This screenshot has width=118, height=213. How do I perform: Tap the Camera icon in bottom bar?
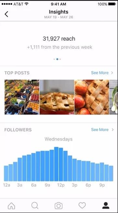click(59, 206)
